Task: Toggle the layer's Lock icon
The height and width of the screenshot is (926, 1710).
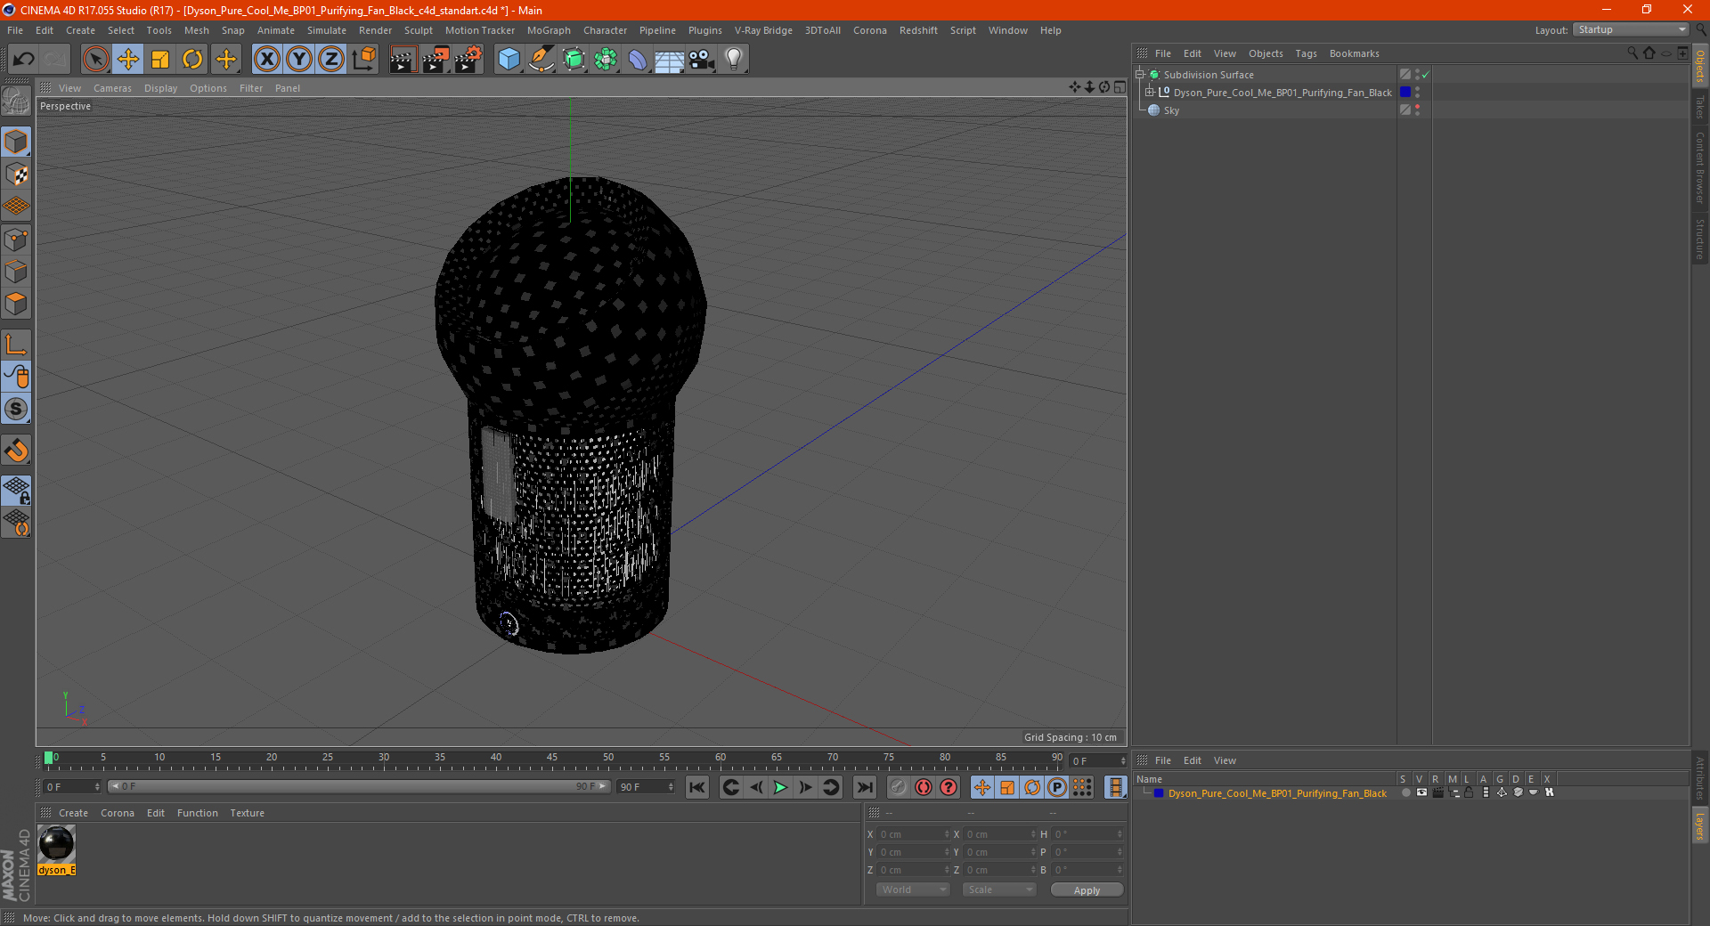Action: click(x=1469, y=792)
